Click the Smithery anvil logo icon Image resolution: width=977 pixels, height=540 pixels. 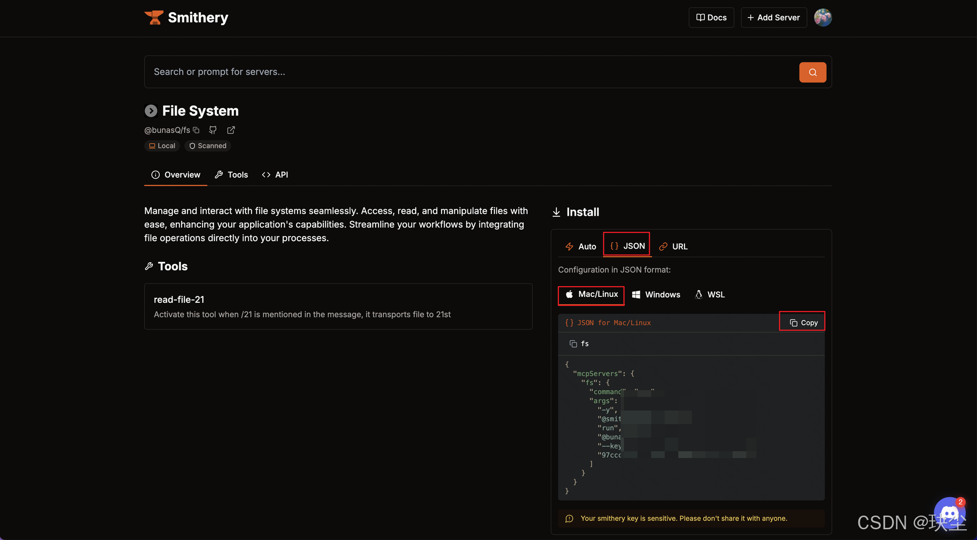pyautogui.click(x=154, y=18)
